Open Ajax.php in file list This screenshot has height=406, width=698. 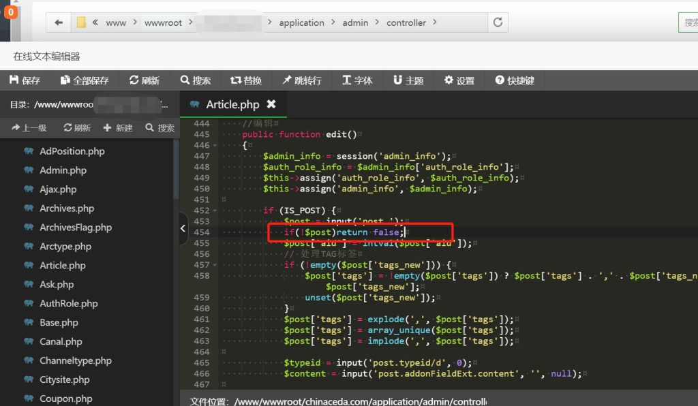(x=58, y=189)
